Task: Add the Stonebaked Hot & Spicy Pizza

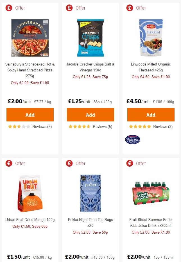Action: click(x=30, y=115)
